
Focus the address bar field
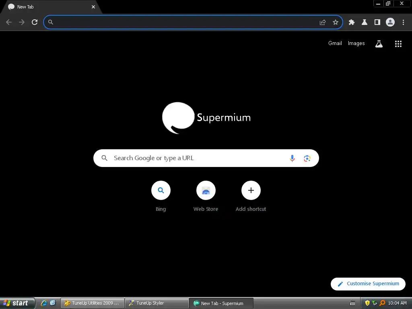(x=193, y=22)
